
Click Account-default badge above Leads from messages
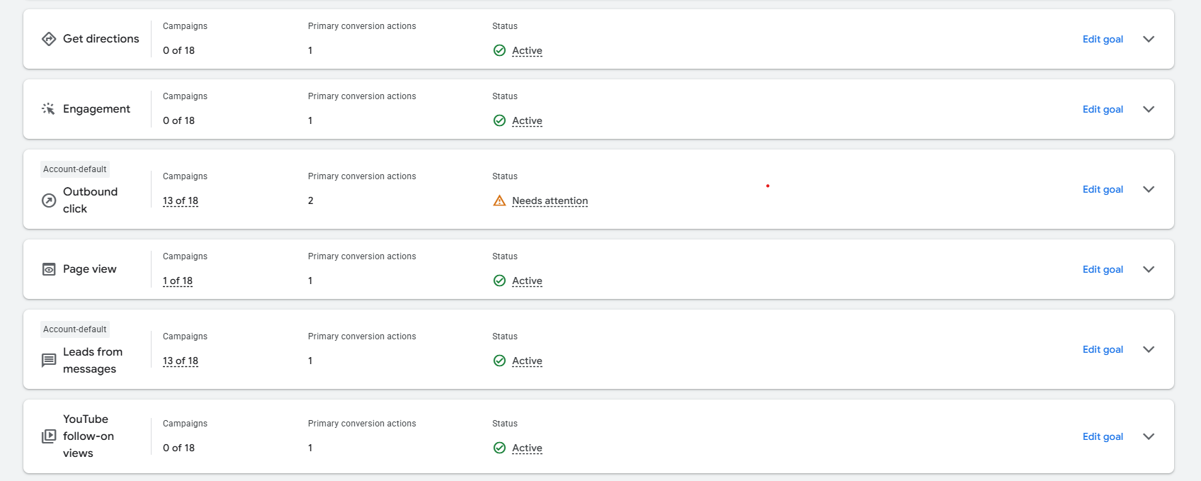point(75,329)
